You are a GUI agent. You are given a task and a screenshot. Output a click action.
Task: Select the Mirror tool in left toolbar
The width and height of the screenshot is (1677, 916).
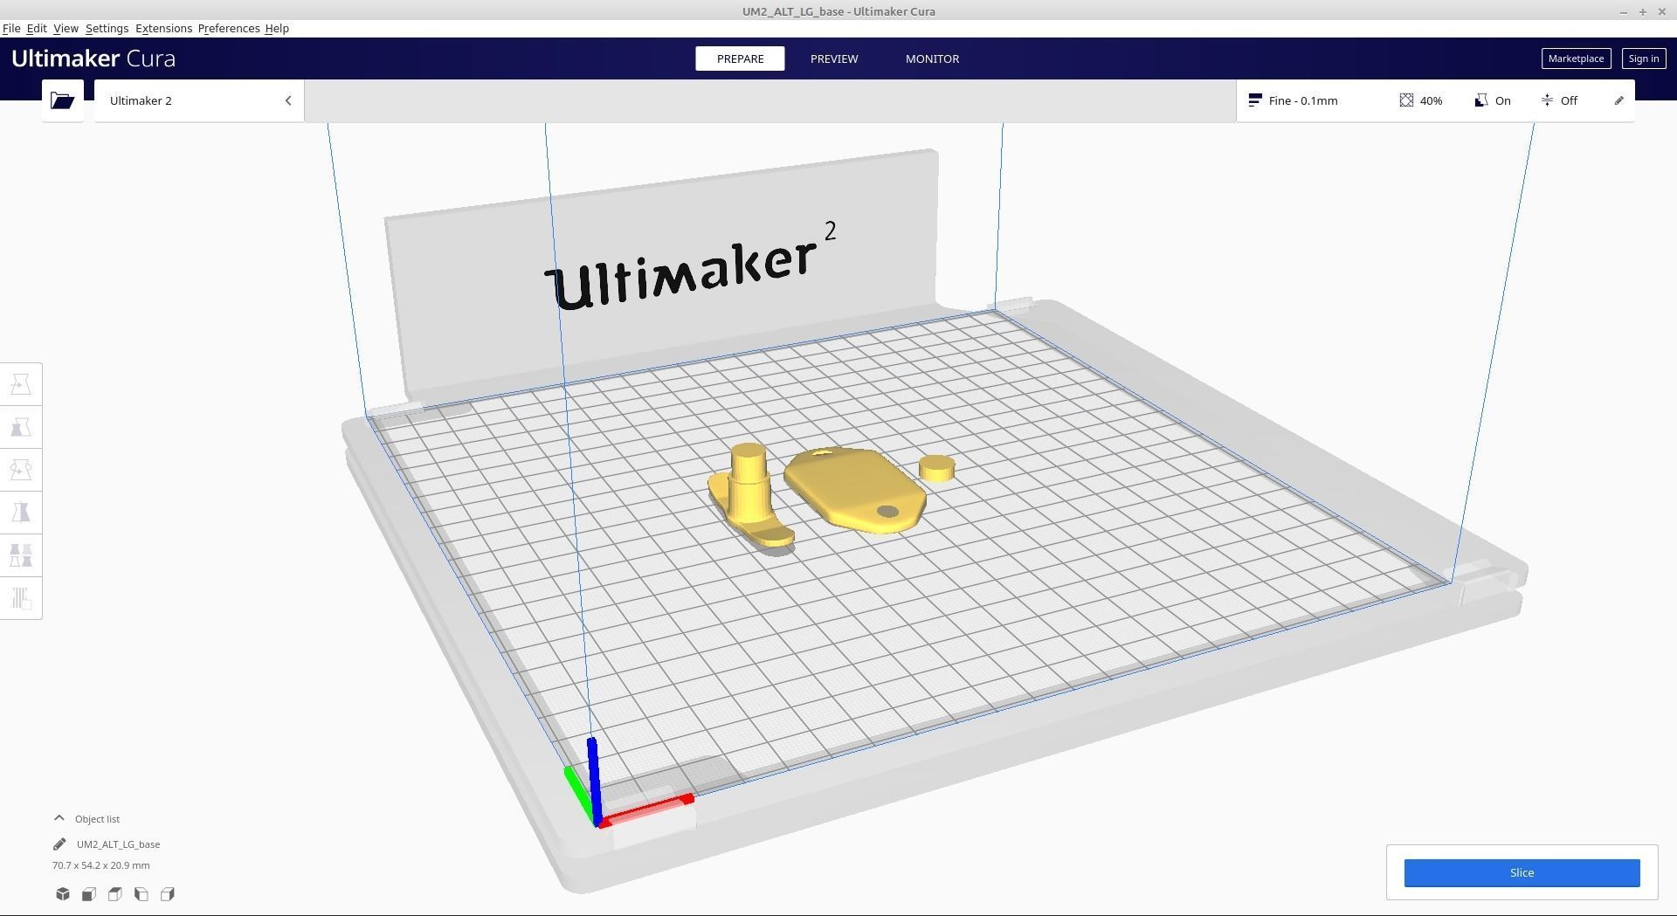[21, 513]
